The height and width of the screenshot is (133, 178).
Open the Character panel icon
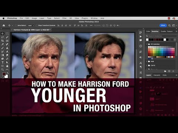pos(141,63)
